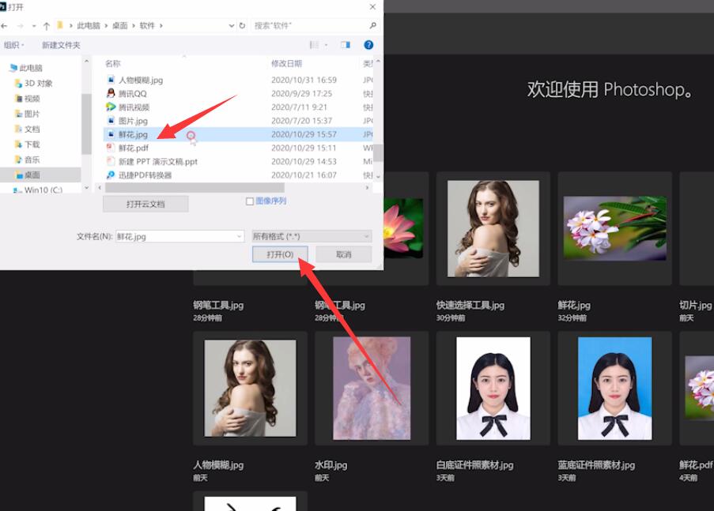The height and width of the screenshot is (511, 714).
Task: Click the 3D 对象 folder icon
Action: pyautogui.click(x=18, y=83)
